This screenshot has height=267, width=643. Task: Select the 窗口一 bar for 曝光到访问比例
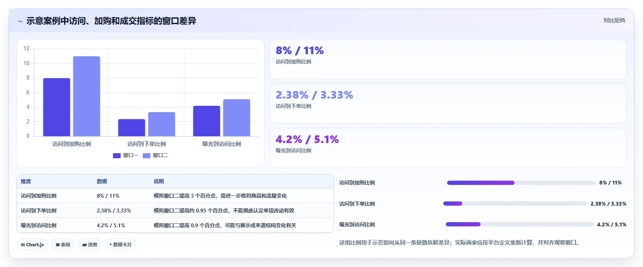(207, 121)
